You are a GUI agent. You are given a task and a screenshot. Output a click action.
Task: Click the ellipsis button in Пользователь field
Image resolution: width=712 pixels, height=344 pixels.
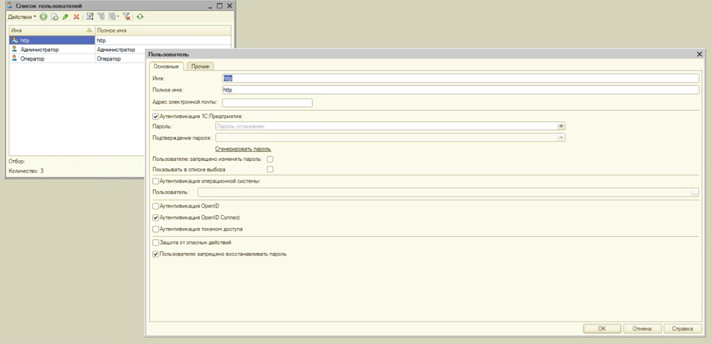694,192
